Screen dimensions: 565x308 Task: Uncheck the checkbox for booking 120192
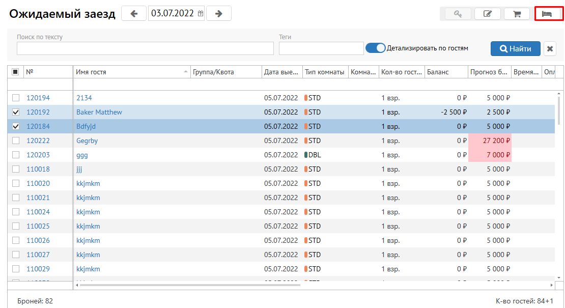pyautogui.click(x=16, y=112)
